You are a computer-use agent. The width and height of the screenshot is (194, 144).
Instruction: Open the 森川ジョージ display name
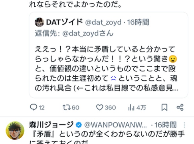click(51, 125)
